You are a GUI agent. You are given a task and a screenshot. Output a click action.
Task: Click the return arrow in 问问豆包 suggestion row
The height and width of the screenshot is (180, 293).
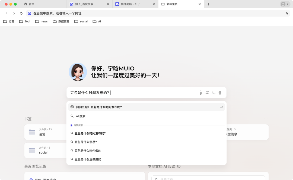pyautogui.click(x=221, y=107)
